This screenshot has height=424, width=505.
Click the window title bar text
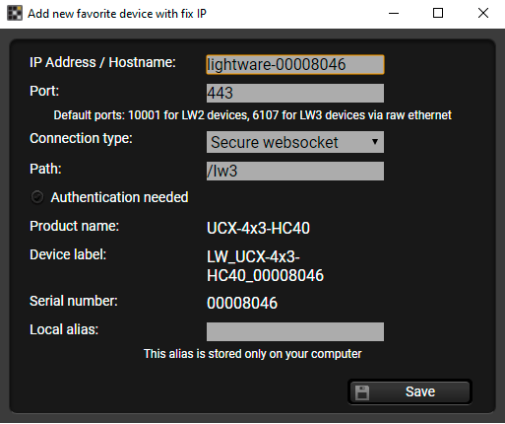(117, 14)
